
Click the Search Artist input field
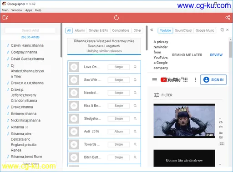pos(30,30)
